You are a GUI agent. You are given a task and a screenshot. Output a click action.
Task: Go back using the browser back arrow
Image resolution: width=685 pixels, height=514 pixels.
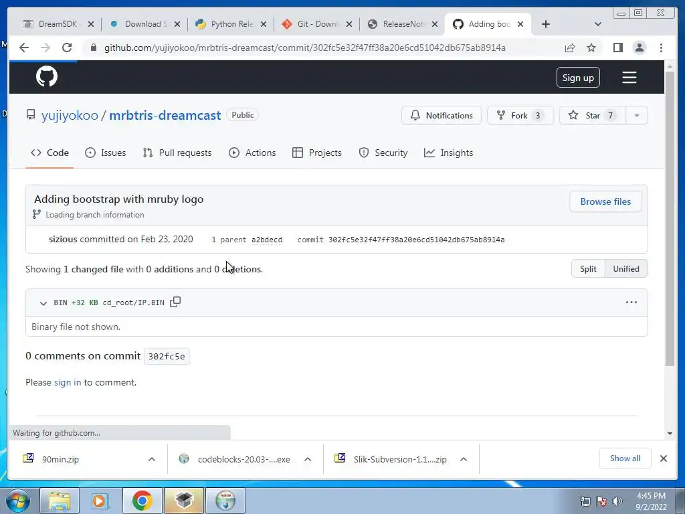point(24,48)
